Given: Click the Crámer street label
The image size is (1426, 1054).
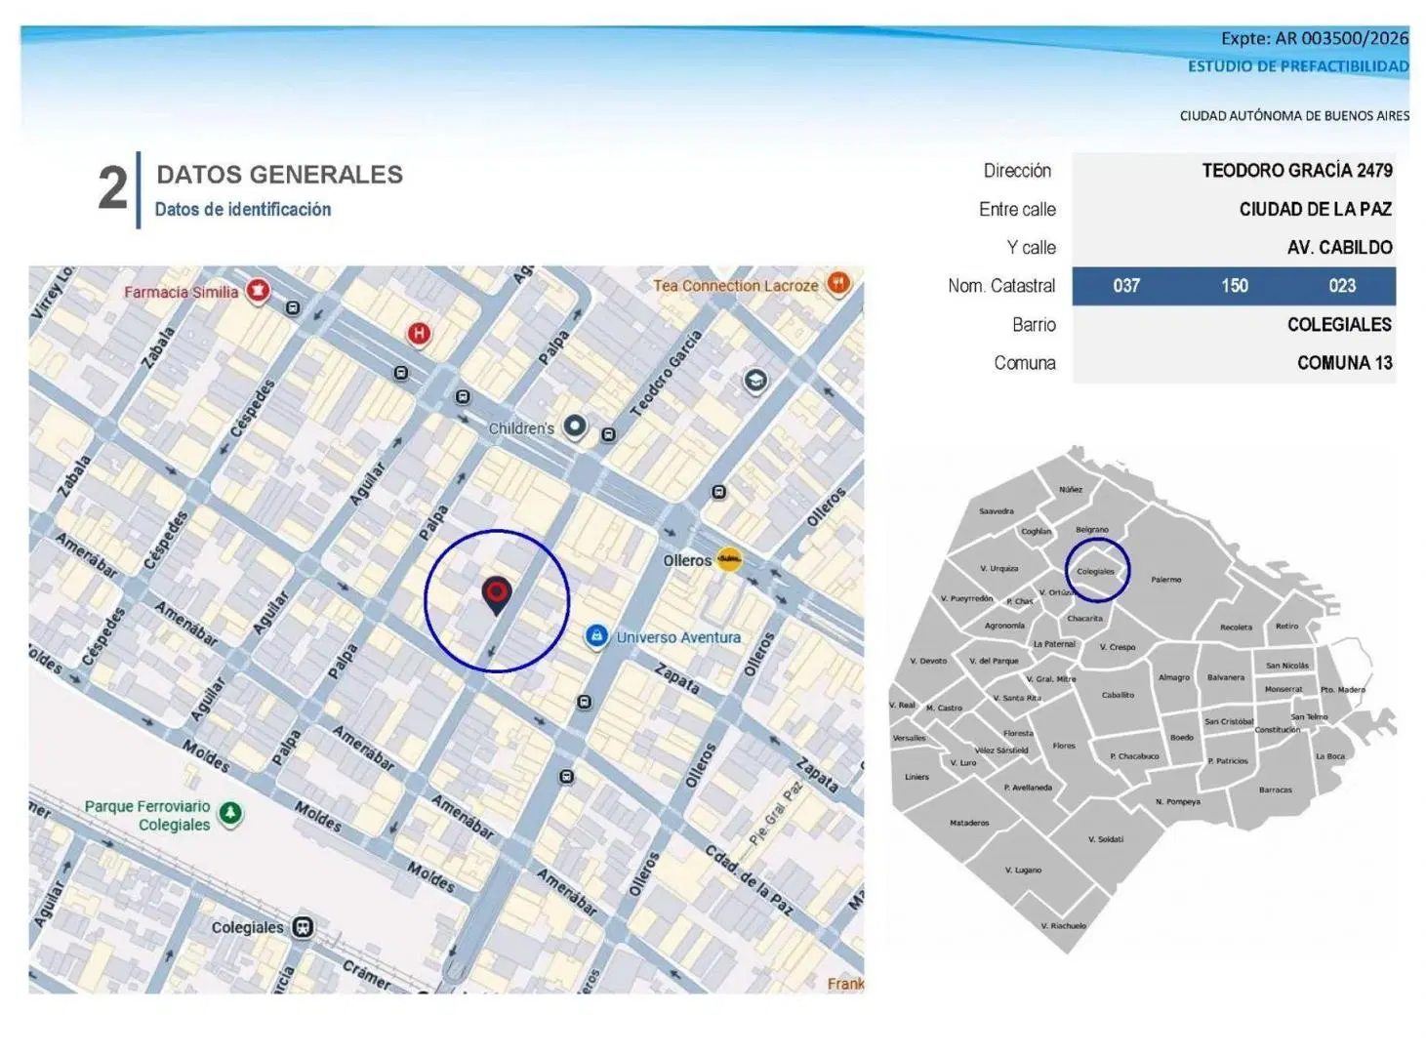Looking at the screenshot, I should tap(367, 973).
